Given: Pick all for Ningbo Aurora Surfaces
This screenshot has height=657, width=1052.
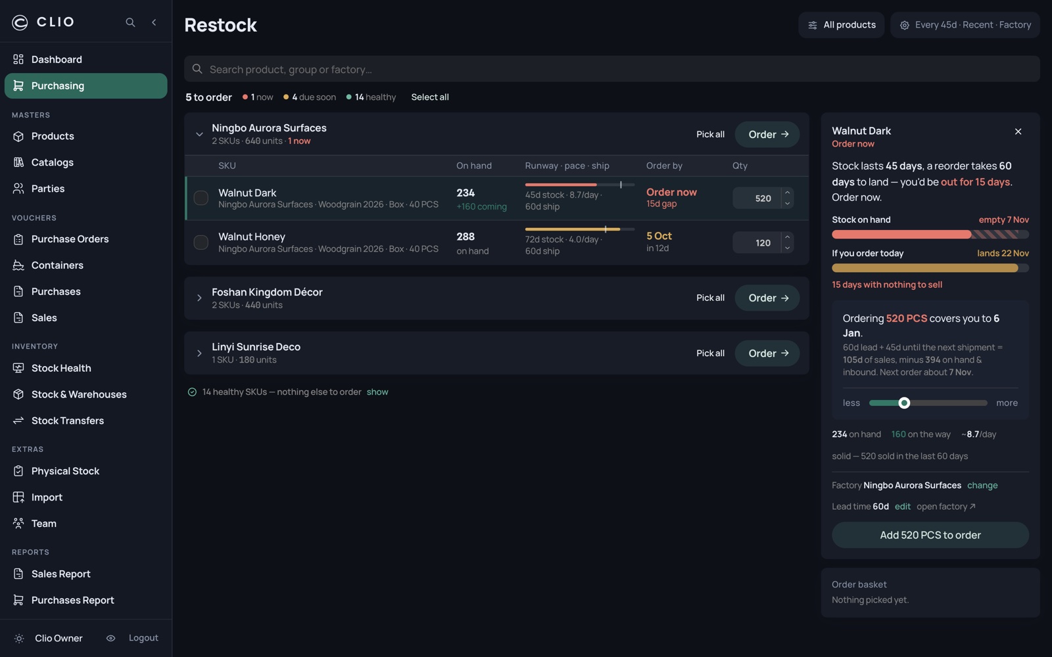Looking at the screenshot, I should (x=710, y=134).
